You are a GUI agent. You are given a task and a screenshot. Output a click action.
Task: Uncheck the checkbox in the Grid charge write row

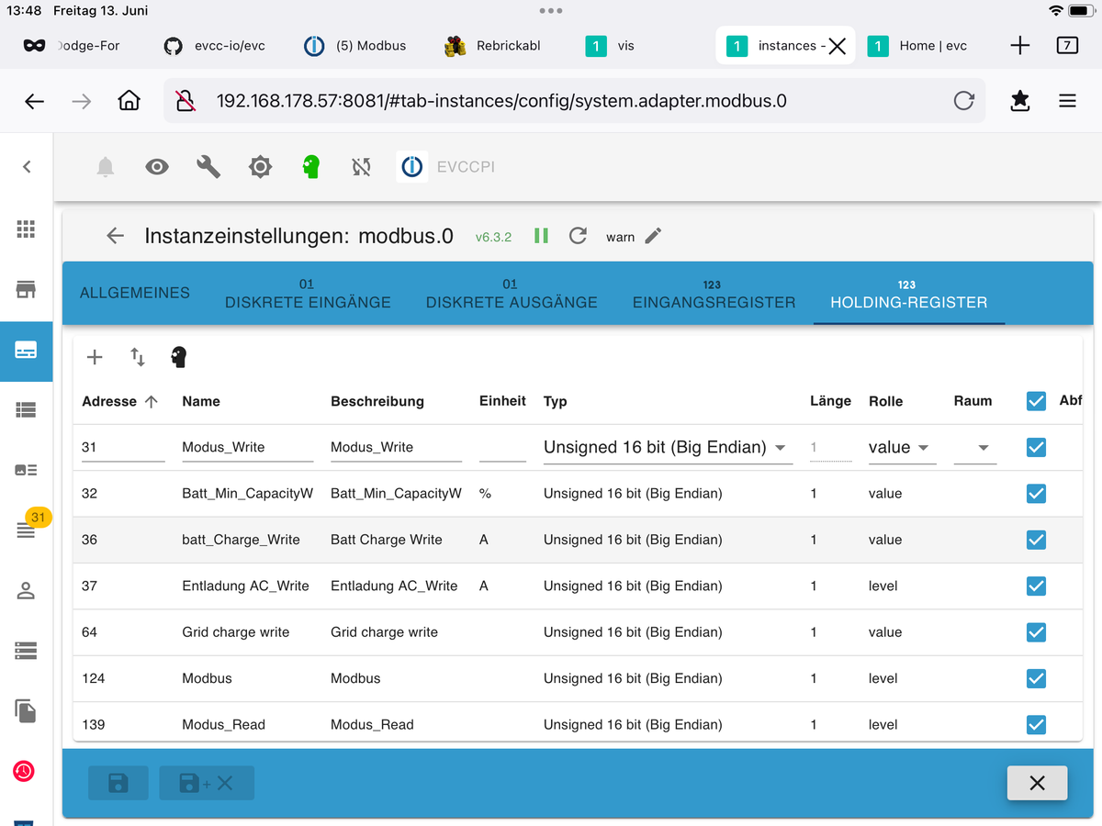click(1036, 632)
